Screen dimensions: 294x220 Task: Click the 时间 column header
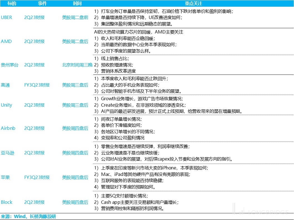click(x=75, y=4)
